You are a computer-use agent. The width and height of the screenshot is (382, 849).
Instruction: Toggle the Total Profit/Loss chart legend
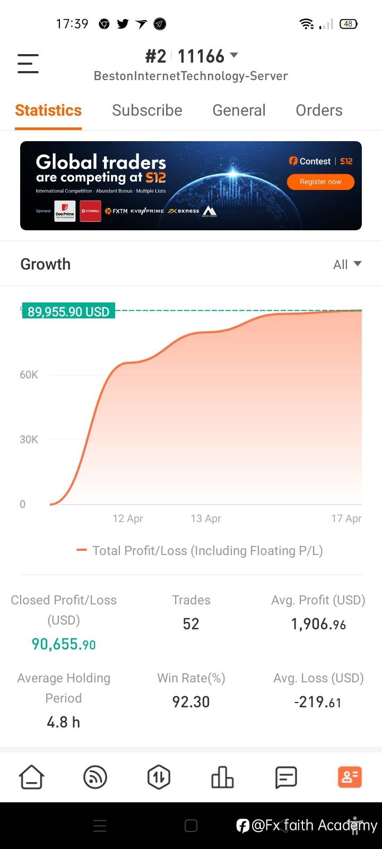coord(199,551)
